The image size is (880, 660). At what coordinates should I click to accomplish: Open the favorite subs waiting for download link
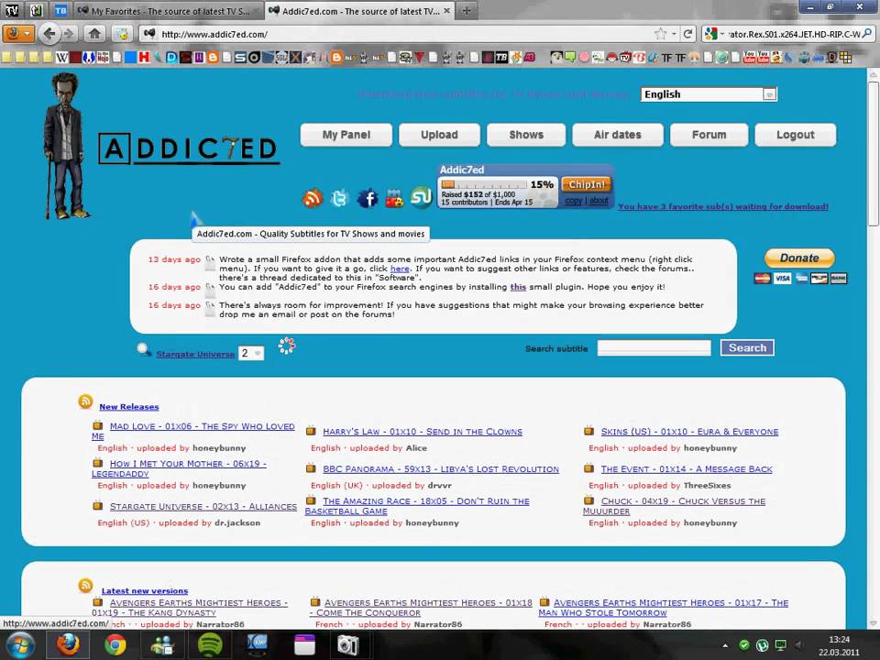click(x=723, y=206)
